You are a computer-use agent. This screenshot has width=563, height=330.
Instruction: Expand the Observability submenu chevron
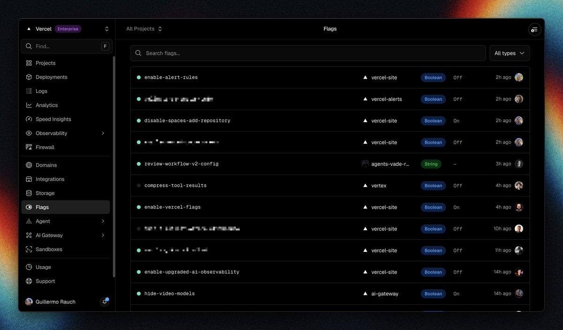[x=103, y=133]
